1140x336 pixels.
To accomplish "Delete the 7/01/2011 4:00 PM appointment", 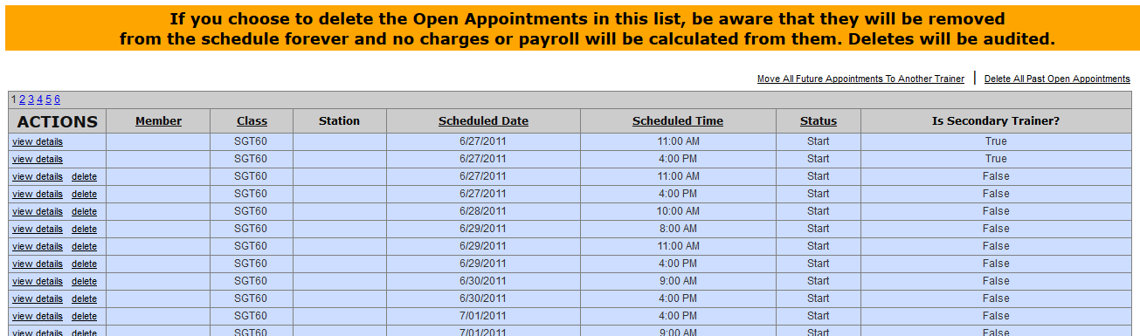I will coord(84,316).
